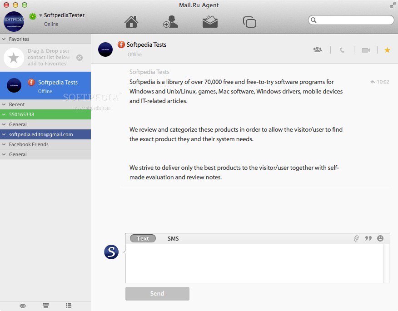Screen dimensions: 398x311
Task: Open SoftpediaTester profile avatar
Action: (x=14, y=21)
